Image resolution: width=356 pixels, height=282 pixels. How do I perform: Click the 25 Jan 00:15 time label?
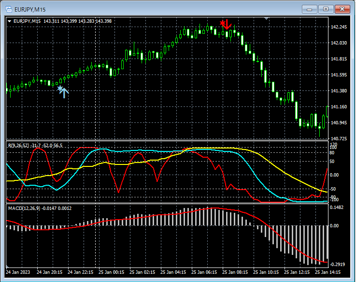tap(111, 272)
